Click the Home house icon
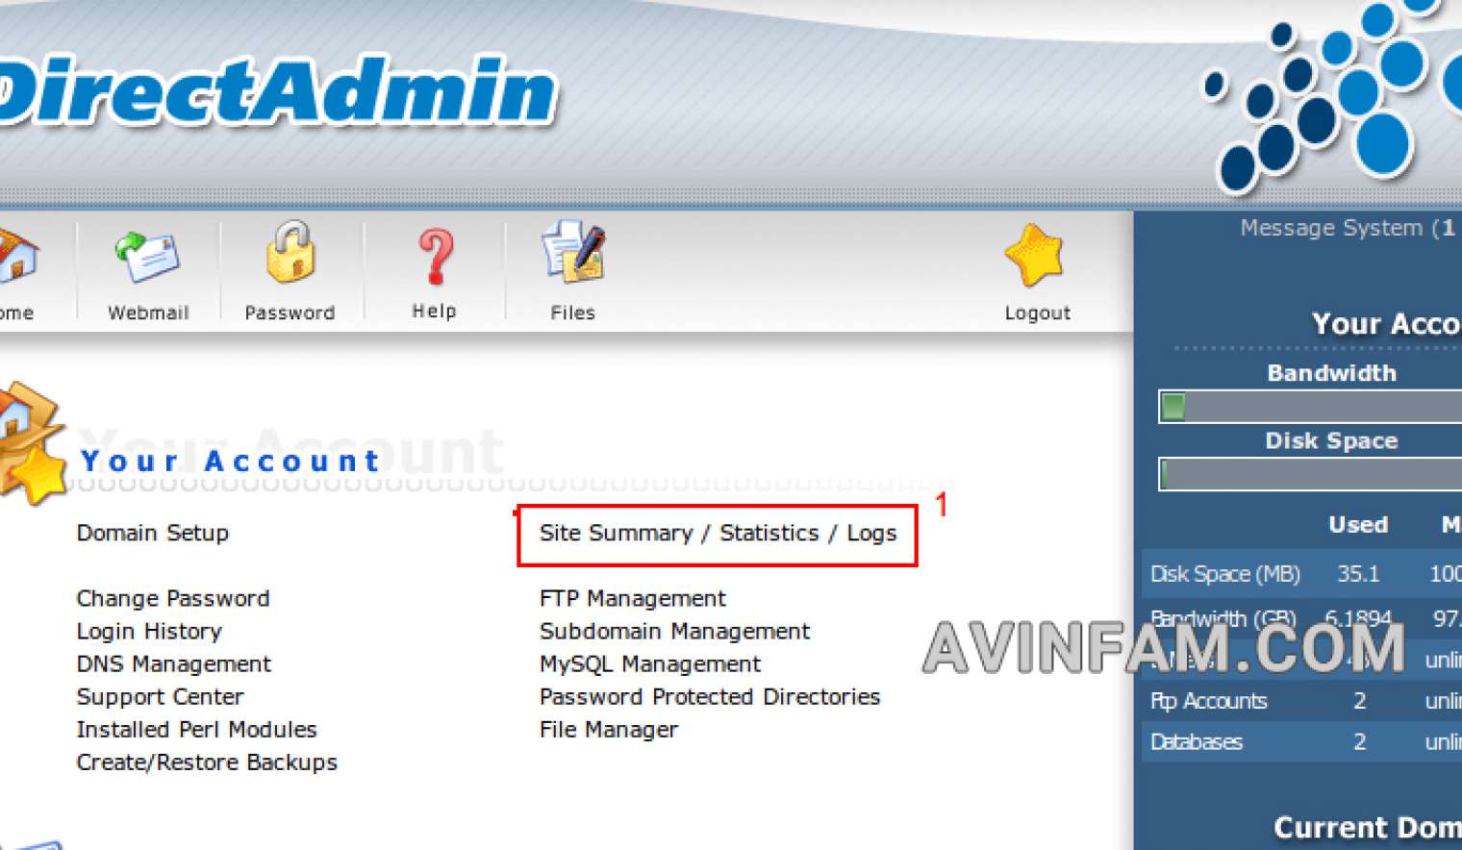The height and width of the screenshot is (850, 1462). pyautogui.click(x=18, y=257)
